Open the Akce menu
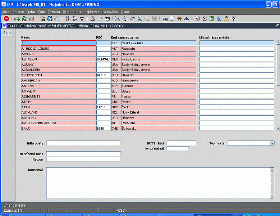The image size is (280, 216). point(6,12)
